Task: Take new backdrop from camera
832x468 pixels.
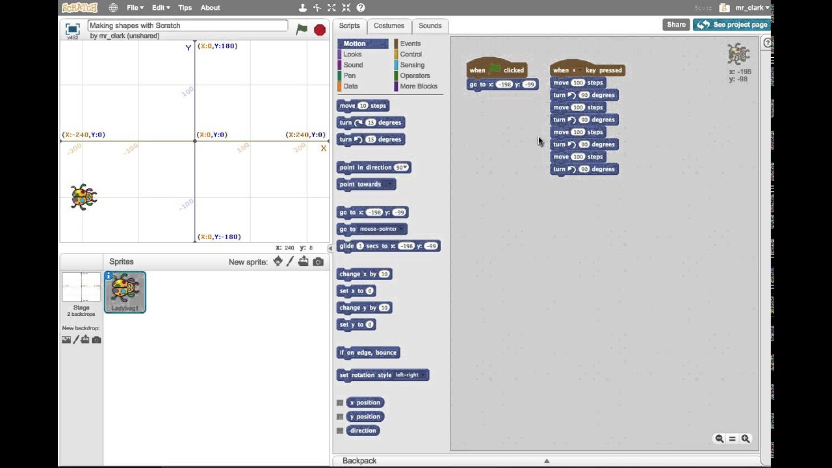Action: pos(96,339)
